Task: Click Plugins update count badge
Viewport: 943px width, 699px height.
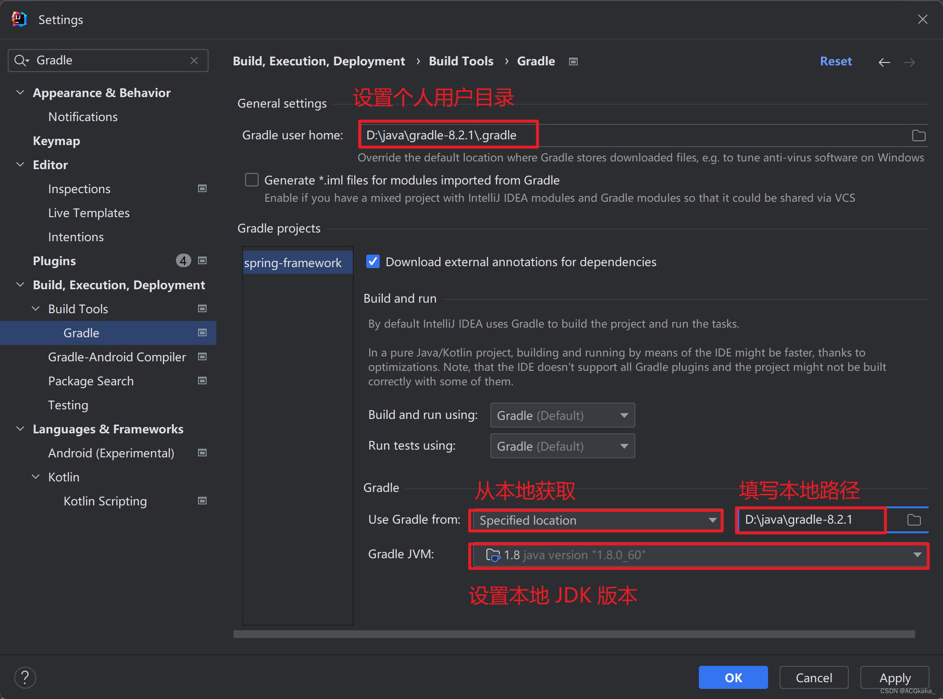Action: point(183,260)
